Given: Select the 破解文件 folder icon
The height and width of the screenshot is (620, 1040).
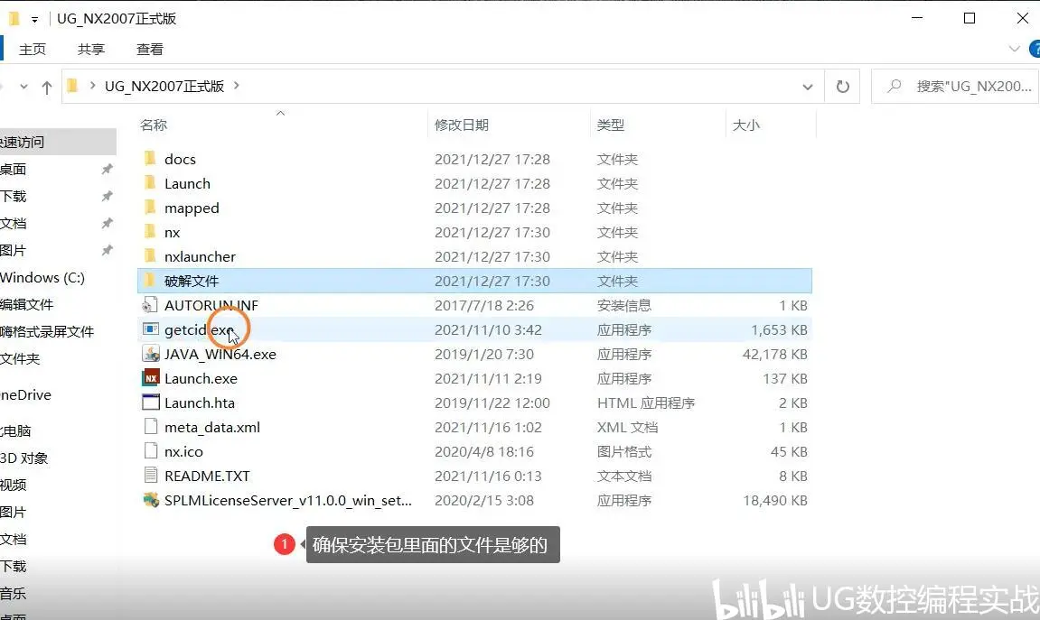Looking at the screenshot, I should coord(151,280).
